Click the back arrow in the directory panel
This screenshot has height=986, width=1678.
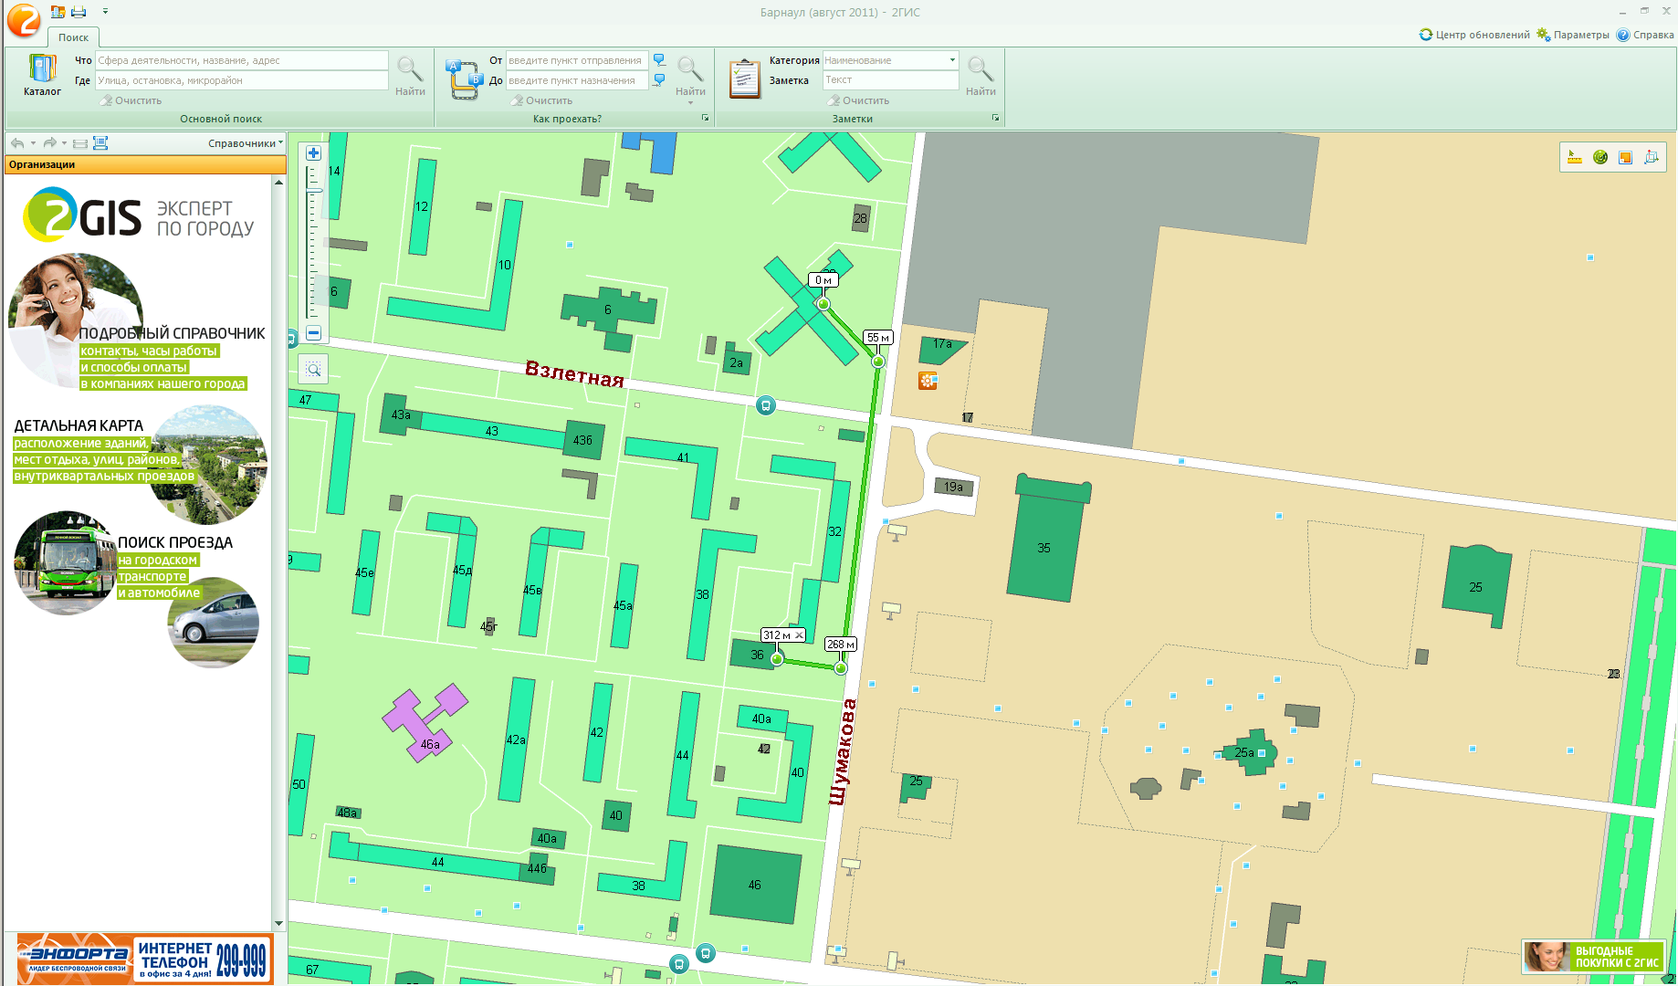pos(17,143)
